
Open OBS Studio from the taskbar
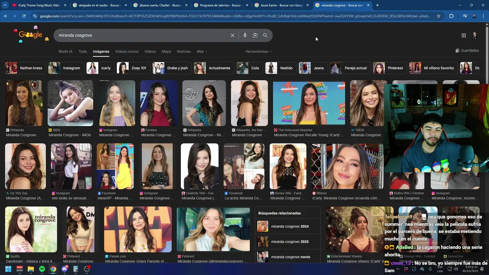[x=87, y=269]
